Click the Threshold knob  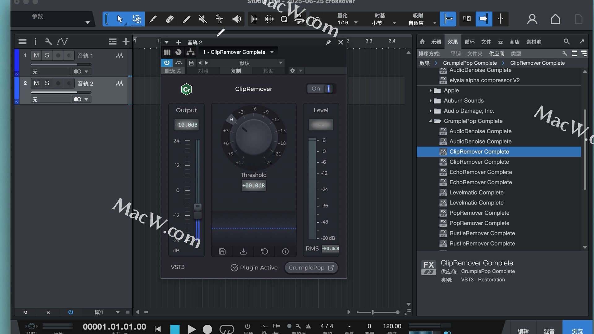(x=254, y=137)
